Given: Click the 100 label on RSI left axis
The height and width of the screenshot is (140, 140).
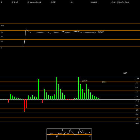Looking at the screenshot, I should coord(2,25).
